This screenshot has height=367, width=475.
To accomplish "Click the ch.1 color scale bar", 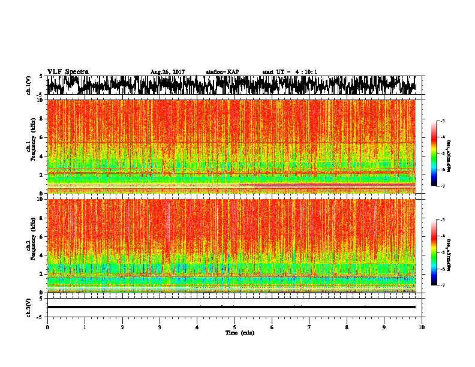I will tap(434, 154).
